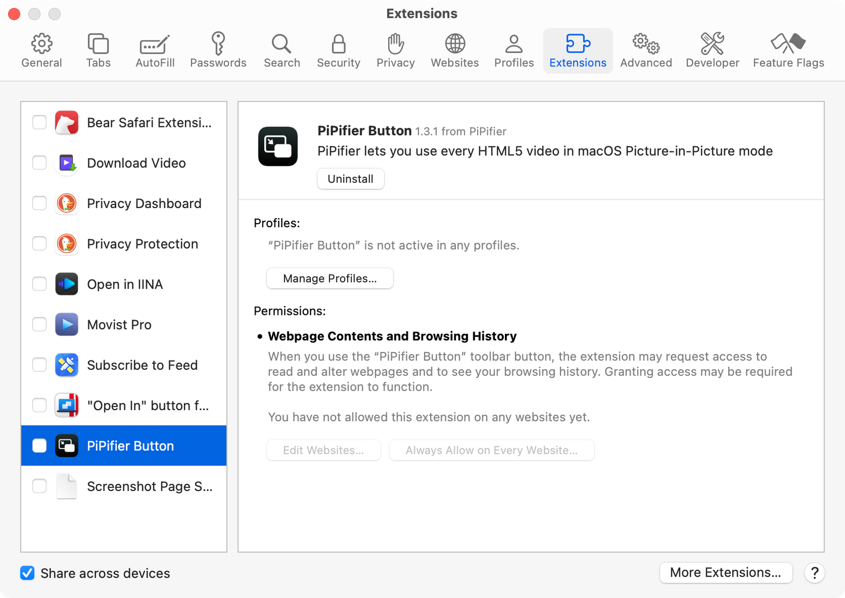Image resolution: width=845 pixels, height=598 pixels.
Task: Open the Websites globe icon
Action: tap(454, 49)
